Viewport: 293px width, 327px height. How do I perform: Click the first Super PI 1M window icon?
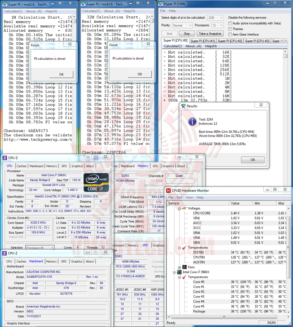click(4, 4)
